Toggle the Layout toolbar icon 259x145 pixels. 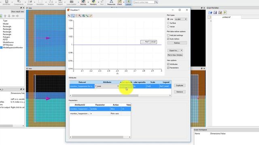tap(128, 2)
